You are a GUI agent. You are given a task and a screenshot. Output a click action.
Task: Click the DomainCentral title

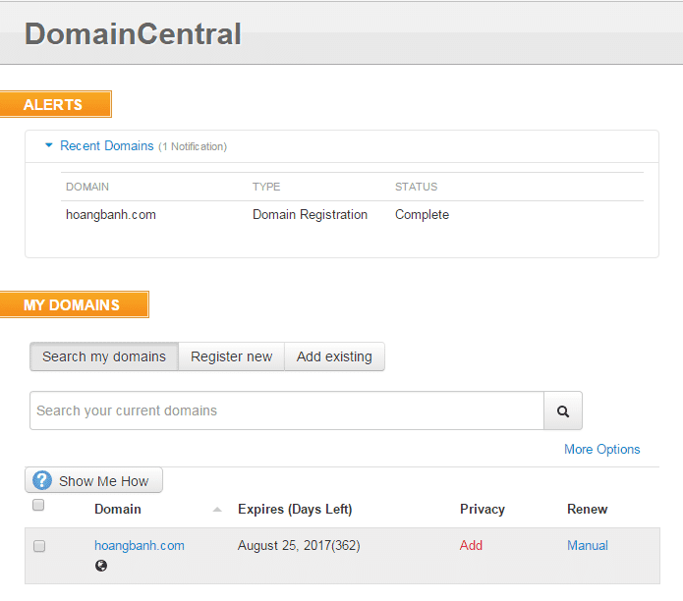[x=133, y=33]
